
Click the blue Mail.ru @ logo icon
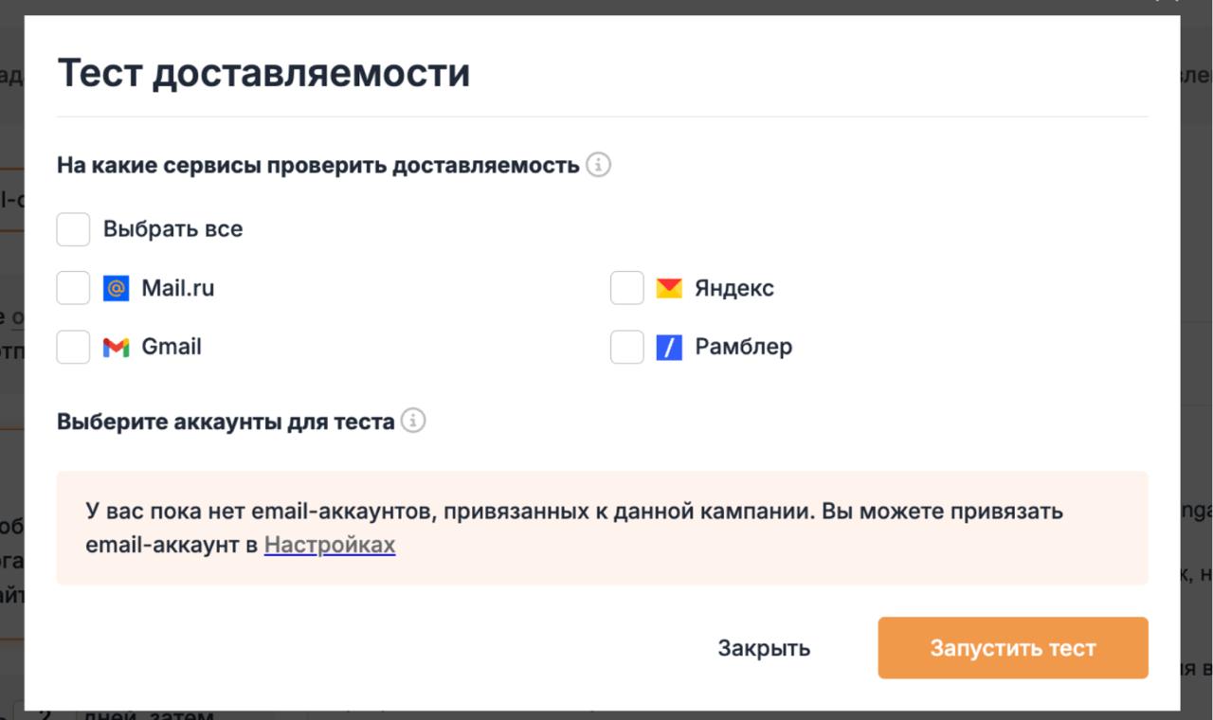point(116,288)
